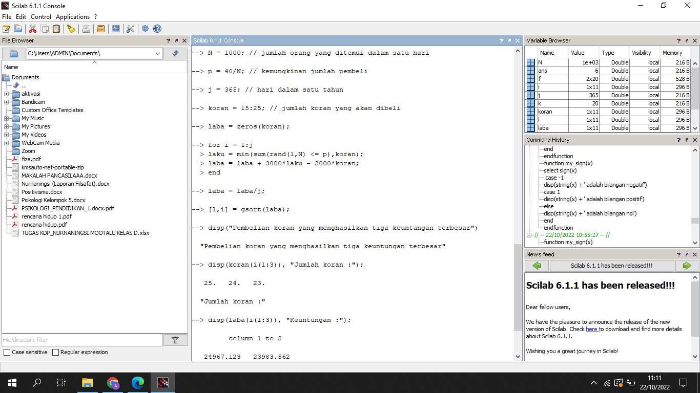Viewport: 700px width, 393px height.
Task: Open help browser question mark icon
Action: tap(157, 29)
